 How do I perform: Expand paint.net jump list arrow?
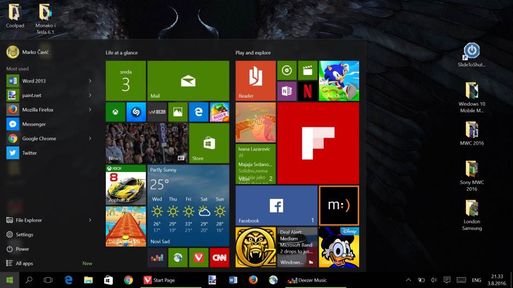pos(90,95)
